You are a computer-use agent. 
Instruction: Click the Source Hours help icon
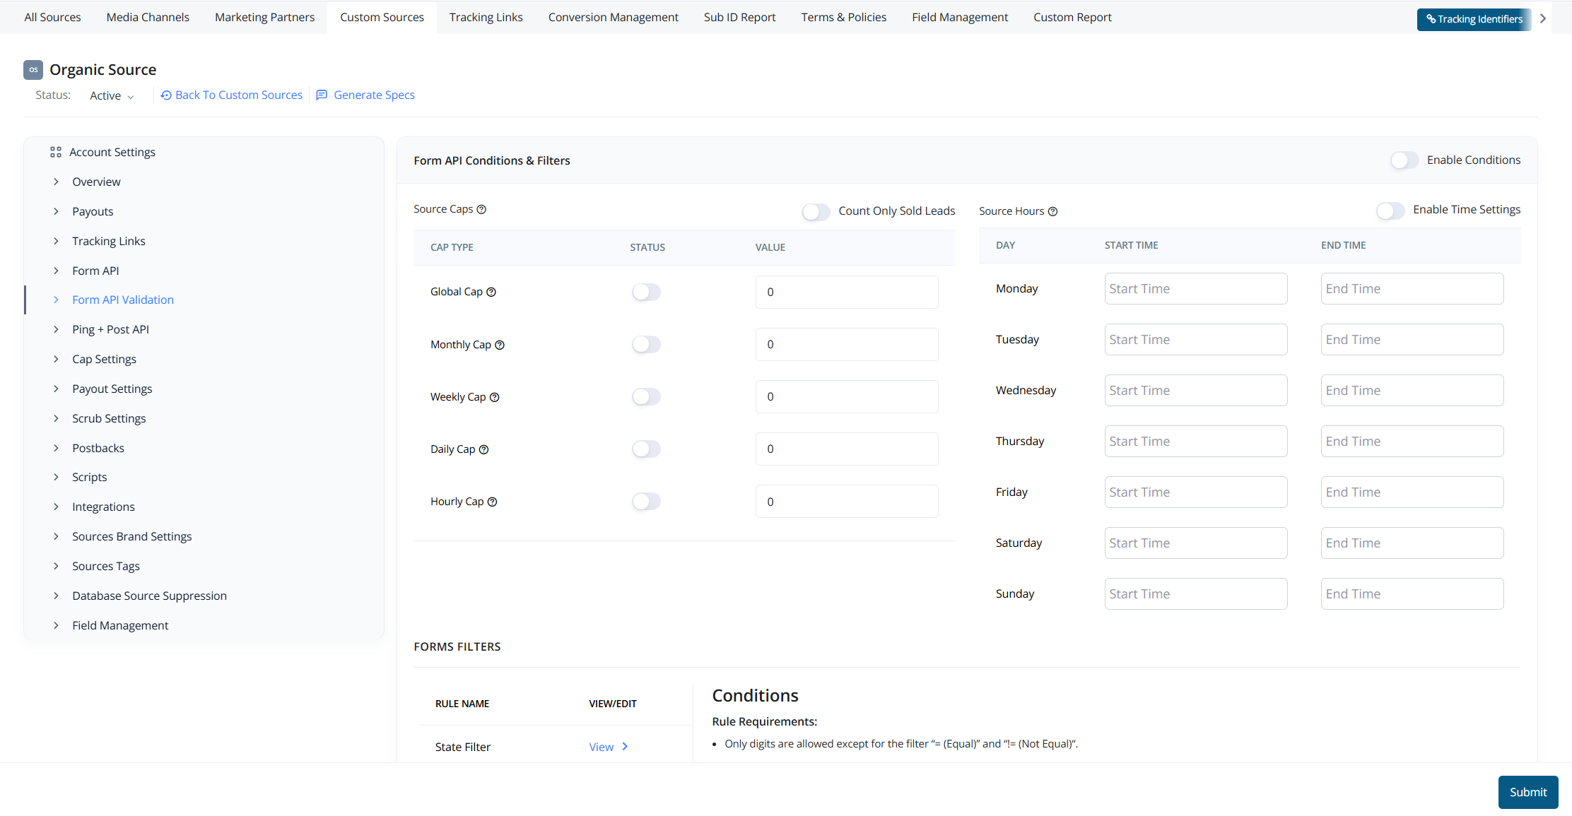click(x=1052, y=211)
